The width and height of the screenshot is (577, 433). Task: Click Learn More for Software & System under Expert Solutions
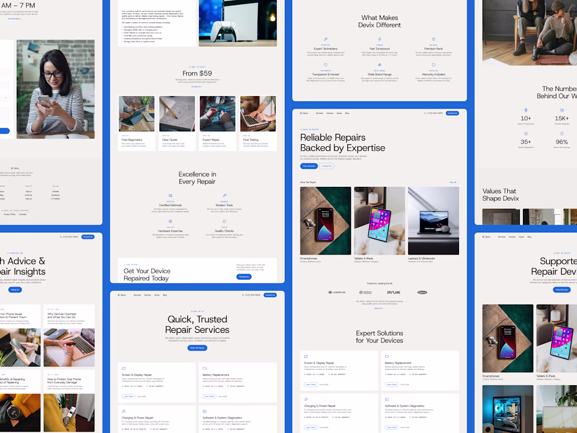point(391,427)
